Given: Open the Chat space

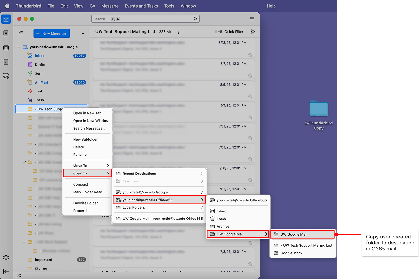Looking at the screenshot, I should [x=6, y=76].
